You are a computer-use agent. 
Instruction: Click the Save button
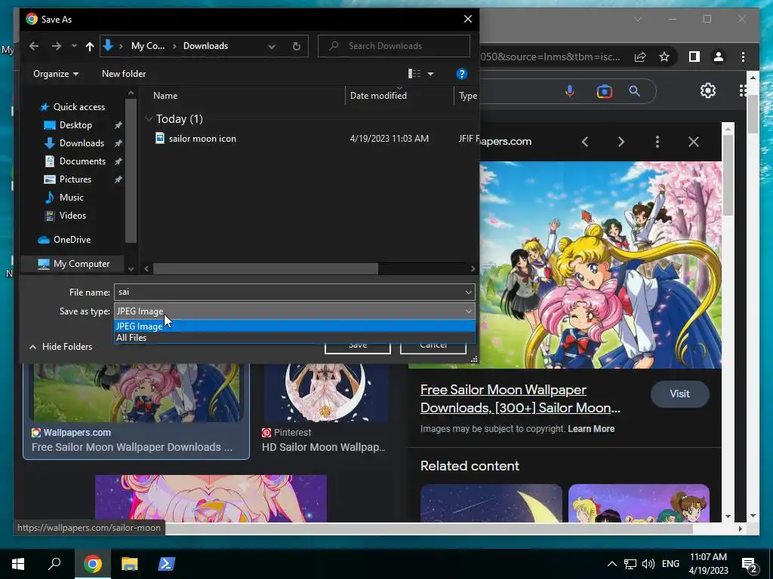357,346
